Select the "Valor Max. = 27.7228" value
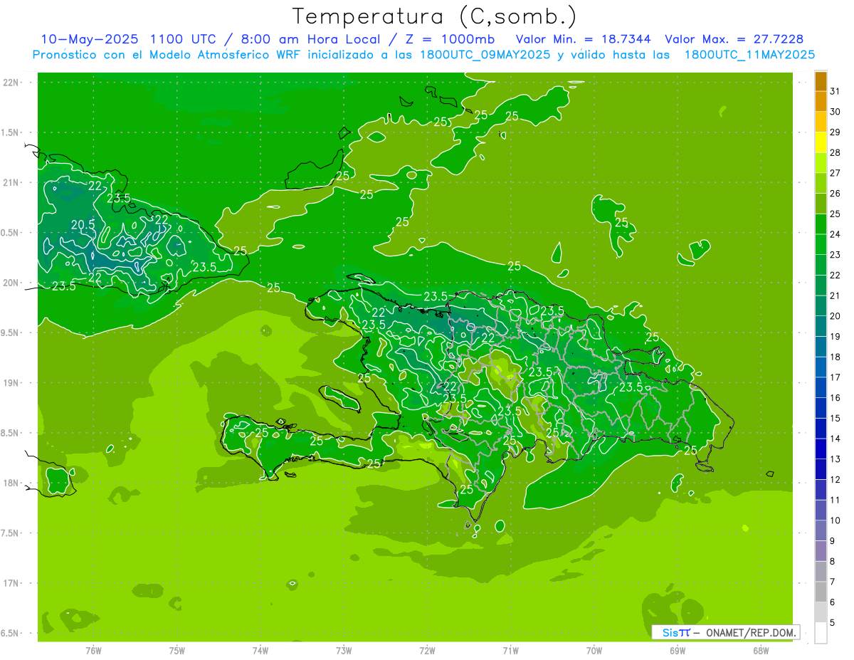Screen dimensions: 854x660 tap(734, 39)
